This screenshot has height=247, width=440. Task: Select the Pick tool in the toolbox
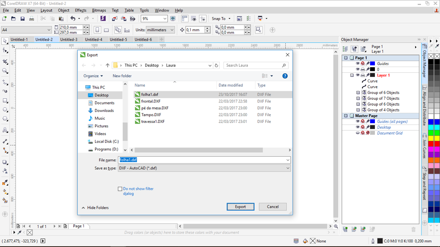5,42
